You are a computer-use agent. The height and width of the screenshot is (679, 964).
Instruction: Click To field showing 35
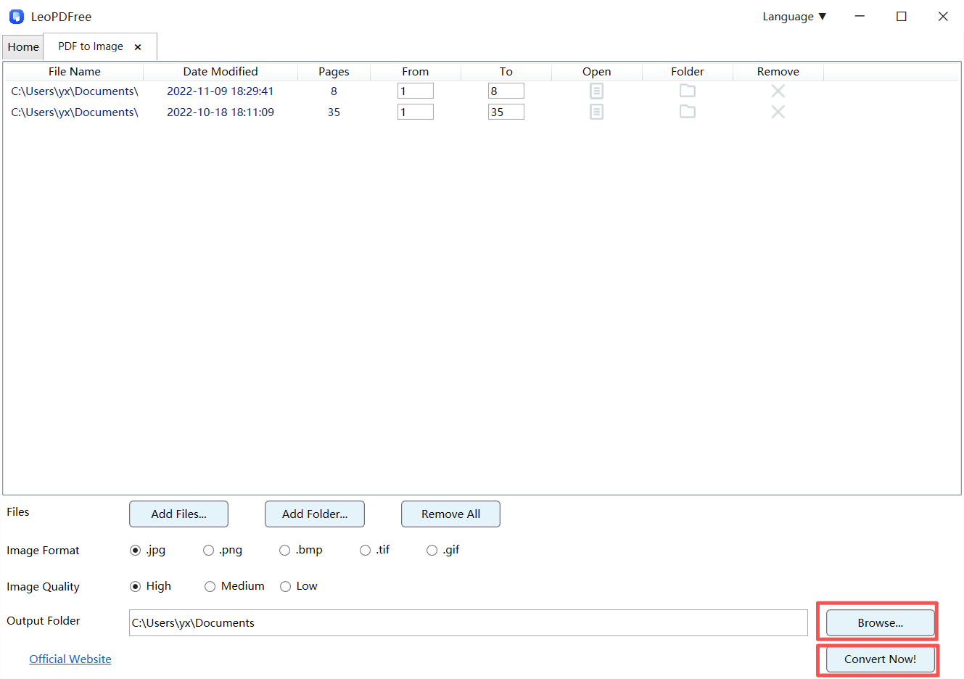click(506, 112)
